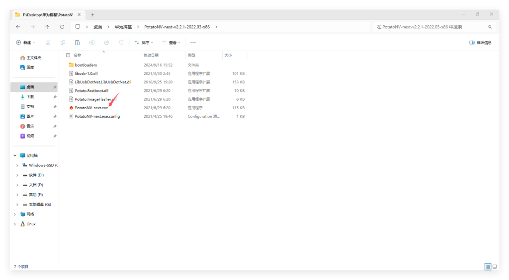
Task: Refresh the current folder view
Action: [62, 27]
